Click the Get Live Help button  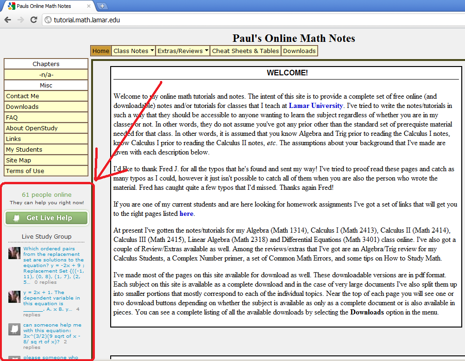[x=46, y=218]
